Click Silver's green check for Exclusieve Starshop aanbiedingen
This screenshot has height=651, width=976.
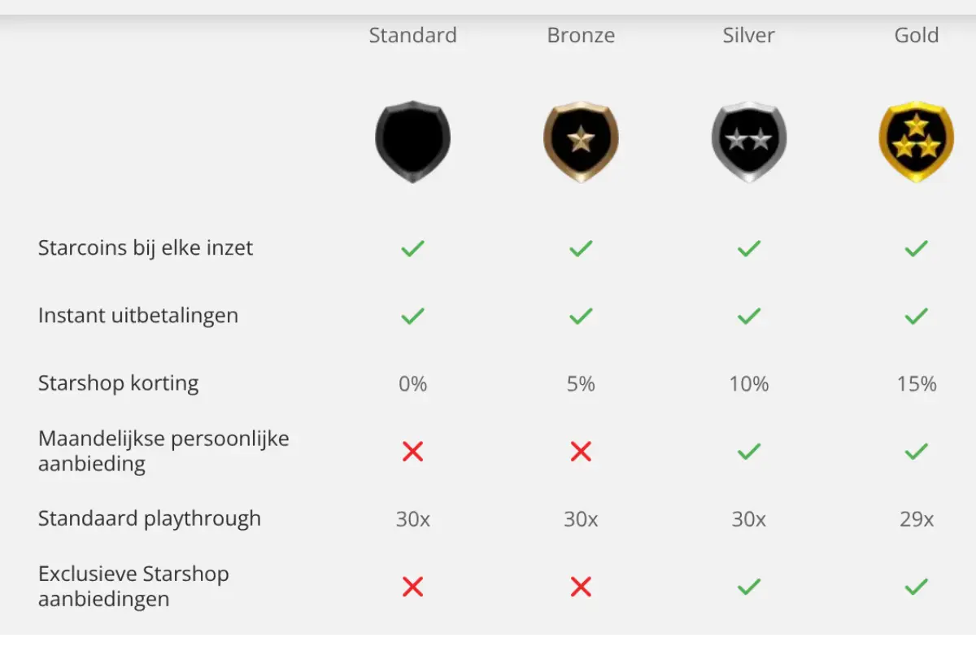pos(749,586)
